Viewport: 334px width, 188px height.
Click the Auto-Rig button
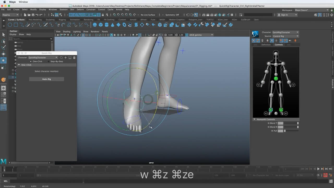click(46, 79)
